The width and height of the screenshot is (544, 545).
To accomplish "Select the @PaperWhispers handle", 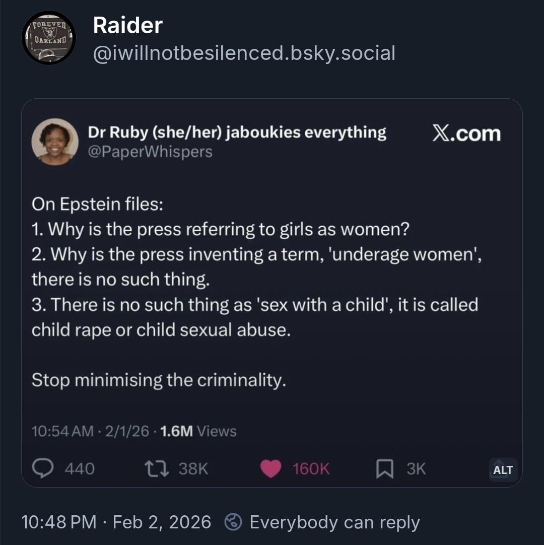I will [x=150, y=152].
